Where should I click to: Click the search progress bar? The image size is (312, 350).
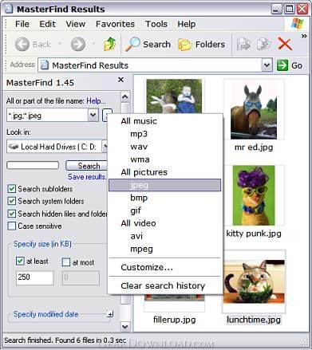coord(33,165)
